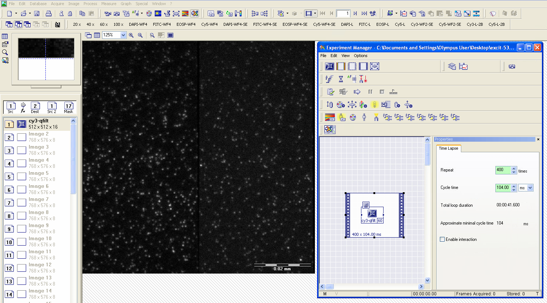Click the start experiment arrow icon
547x303 pixels.
[357, 92]
